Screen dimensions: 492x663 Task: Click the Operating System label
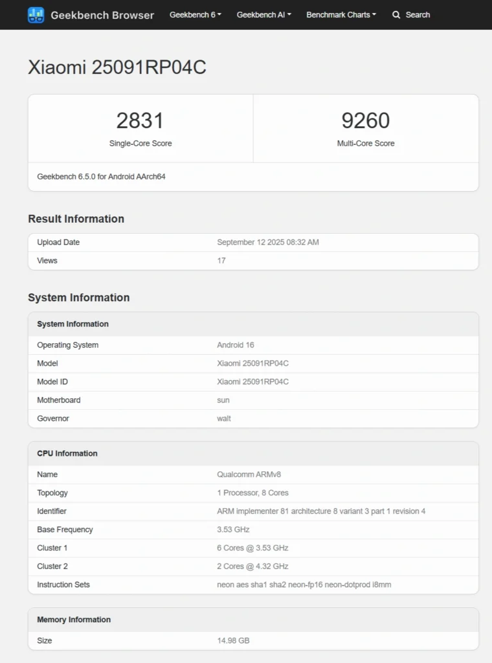pyautogui.click(x=67, y=345)
